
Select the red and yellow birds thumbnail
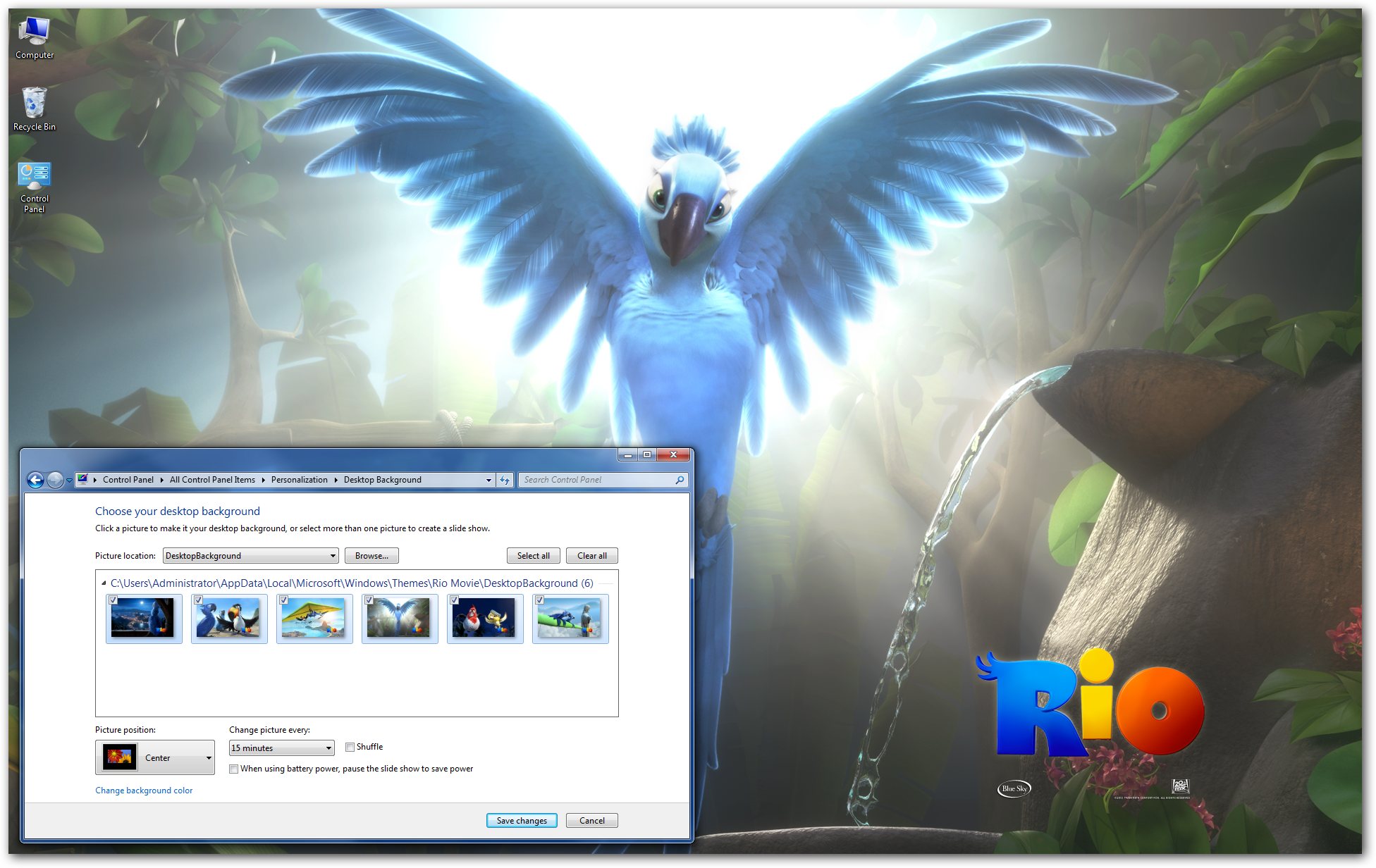pyautogui.click(x=485, y=619)
